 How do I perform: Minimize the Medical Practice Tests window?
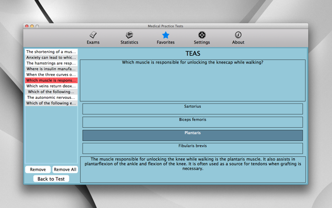tap(32, 26)
